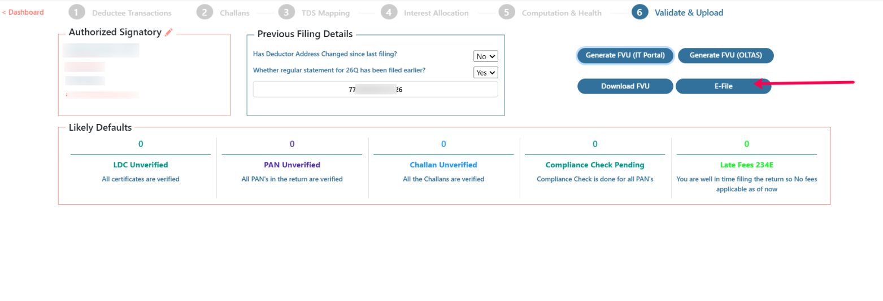The width and height of the screenshot is (883, 301).
Task: Click Generate FVU (OLTAS) button
Action: pos(726,55)
